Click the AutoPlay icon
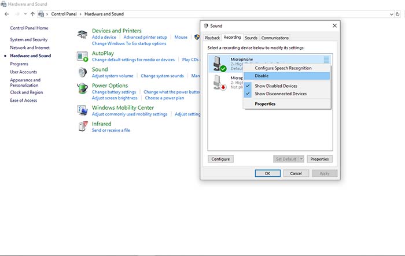Image resolution: width=405 pixels, height=256 pixels. click(83, 55)
